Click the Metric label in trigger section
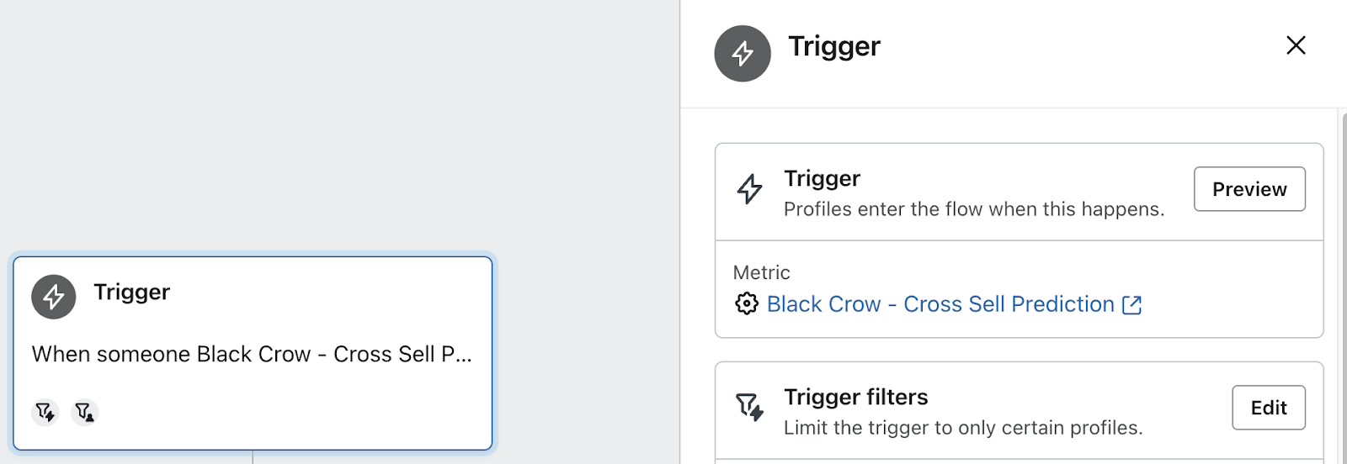Viewport: 1347px width, 464px height. (762, 272)
